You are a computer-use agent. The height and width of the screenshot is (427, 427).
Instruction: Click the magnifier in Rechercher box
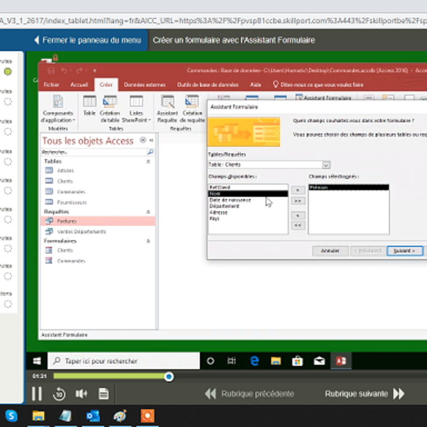click(x=151, y=152)
